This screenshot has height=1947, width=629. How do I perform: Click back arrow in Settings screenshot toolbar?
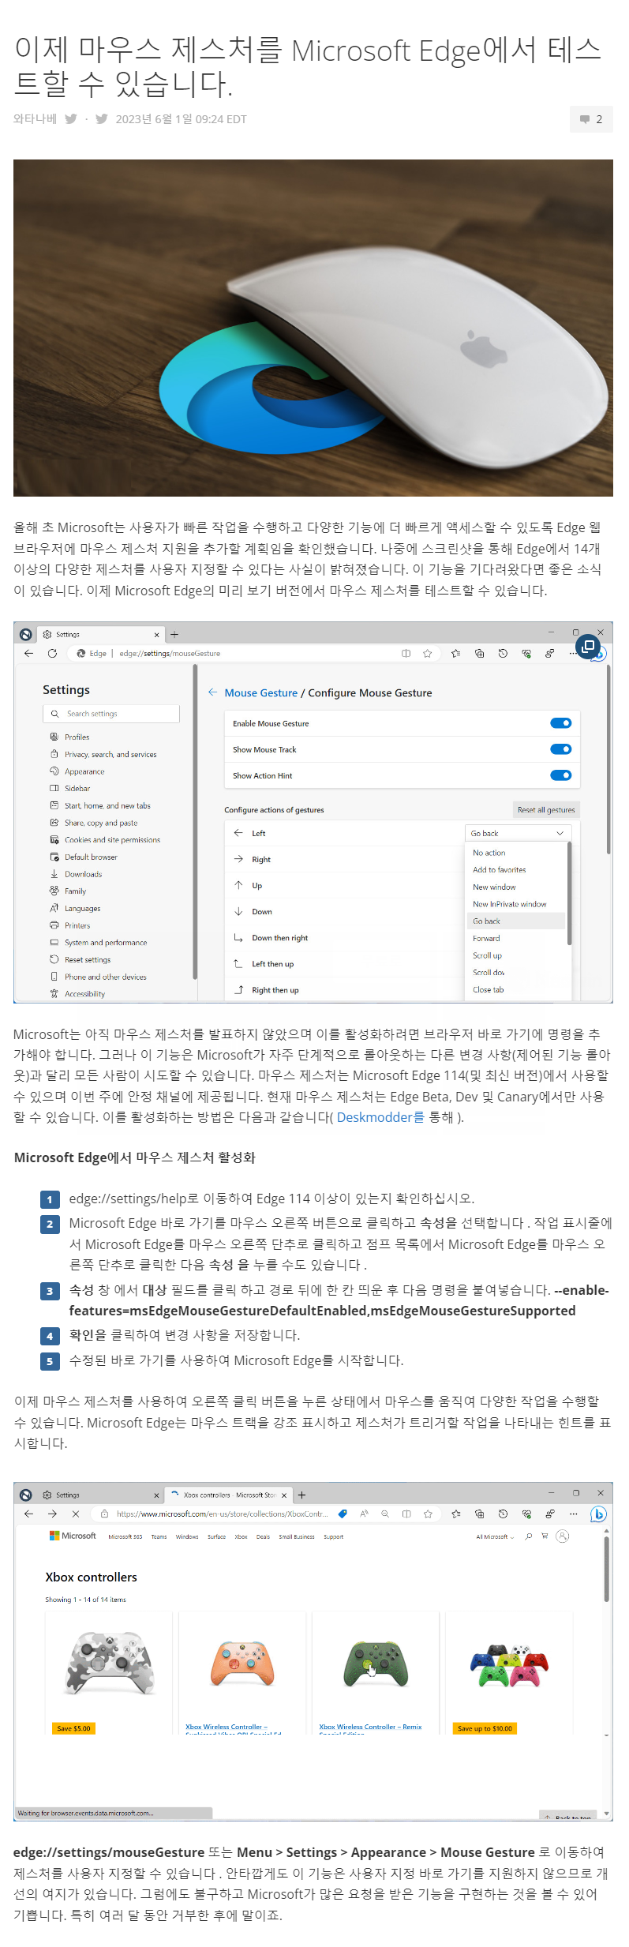(x=29, y=654)
